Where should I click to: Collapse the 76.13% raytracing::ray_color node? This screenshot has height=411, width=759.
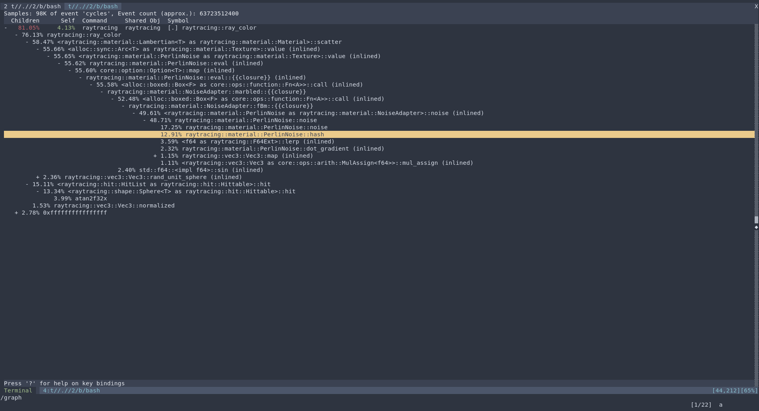tap(16, 35)
